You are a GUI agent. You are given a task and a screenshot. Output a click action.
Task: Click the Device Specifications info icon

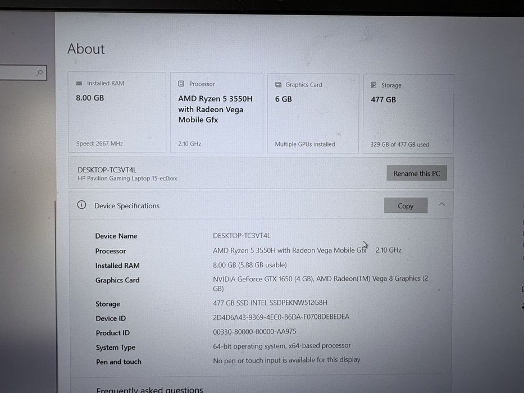81,205
